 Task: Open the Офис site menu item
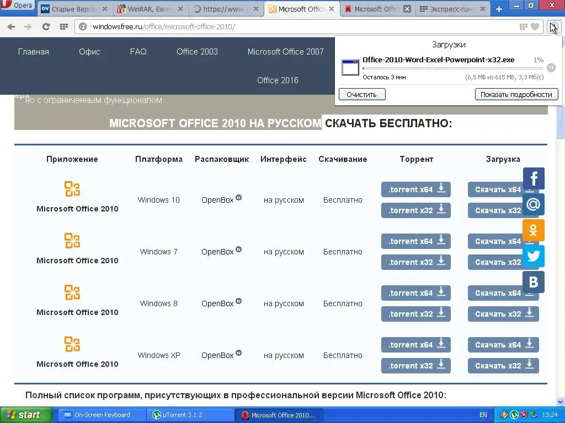(89, 52)
